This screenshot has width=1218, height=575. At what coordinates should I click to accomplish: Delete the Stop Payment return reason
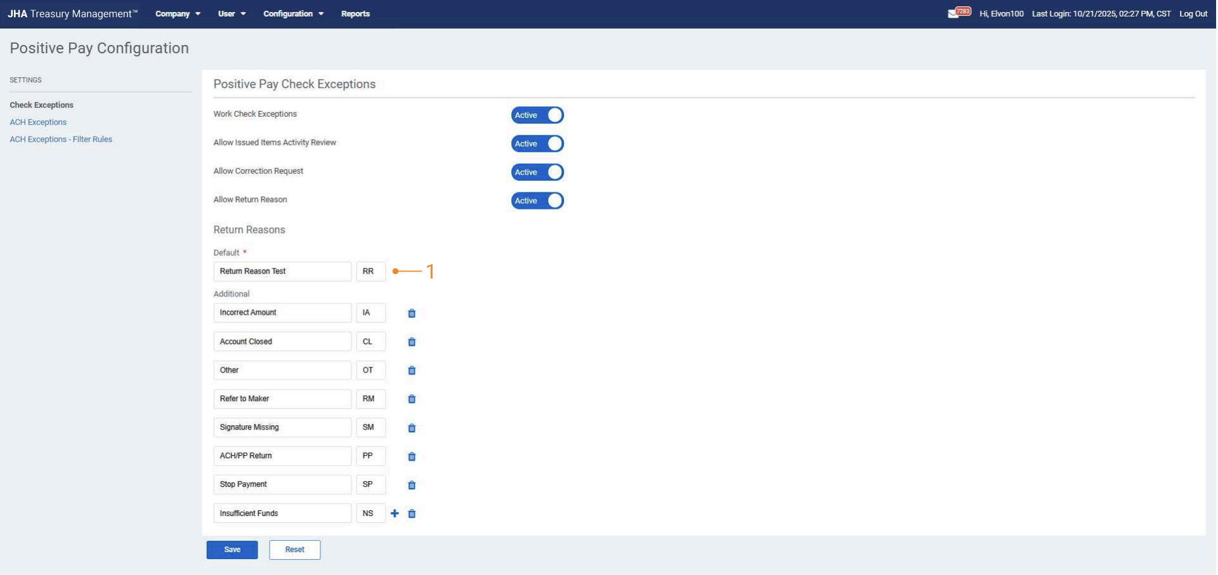click(x=412, y=486)
